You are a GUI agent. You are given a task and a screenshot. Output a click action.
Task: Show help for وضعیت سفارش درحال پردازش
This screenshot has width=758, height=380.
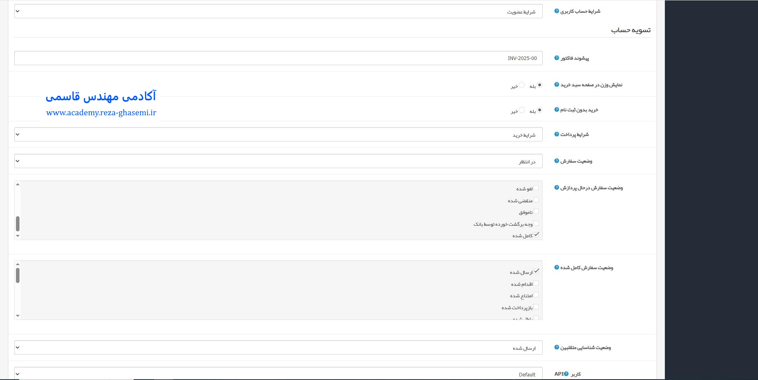tap(557, 188)
